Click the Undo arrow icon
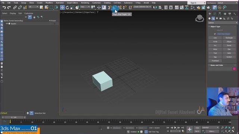239x134 pixels. coord(4,7)
